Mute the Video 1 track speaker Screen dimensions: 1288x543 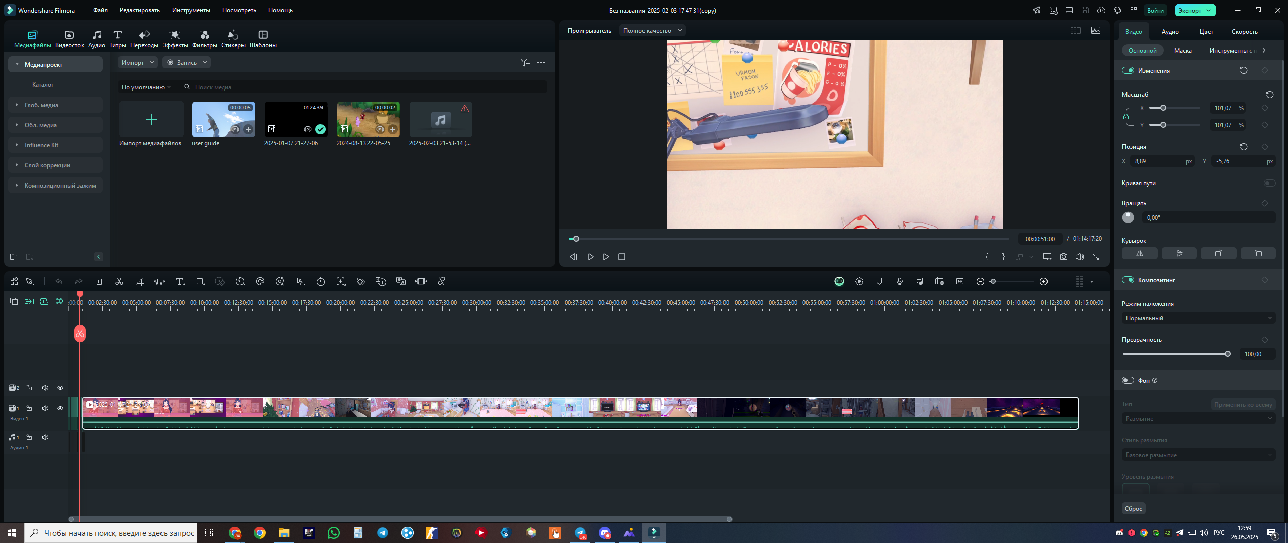click(x=45, y=408)
